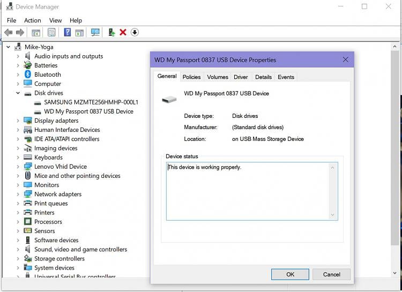
Task: Expand the Network adapters category
Action: tap(18, 194)
